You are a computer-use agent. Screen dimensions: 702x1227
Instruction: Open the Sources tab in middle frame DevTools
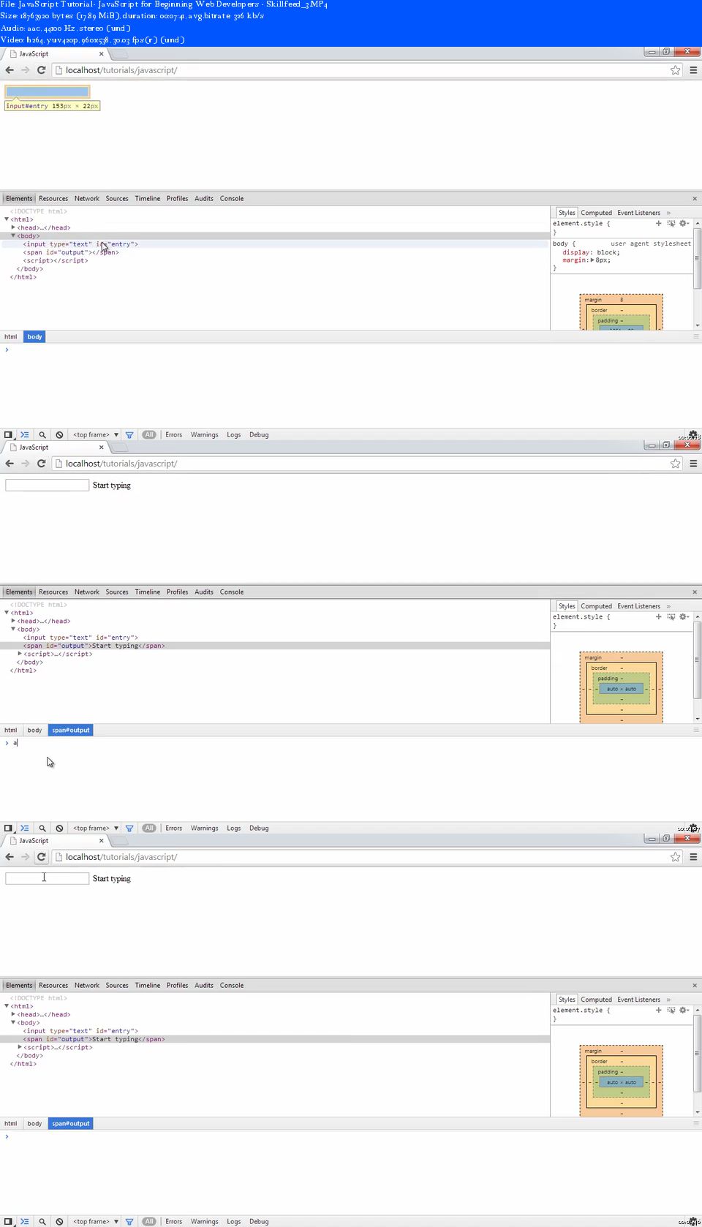click(x=117, y=592)
